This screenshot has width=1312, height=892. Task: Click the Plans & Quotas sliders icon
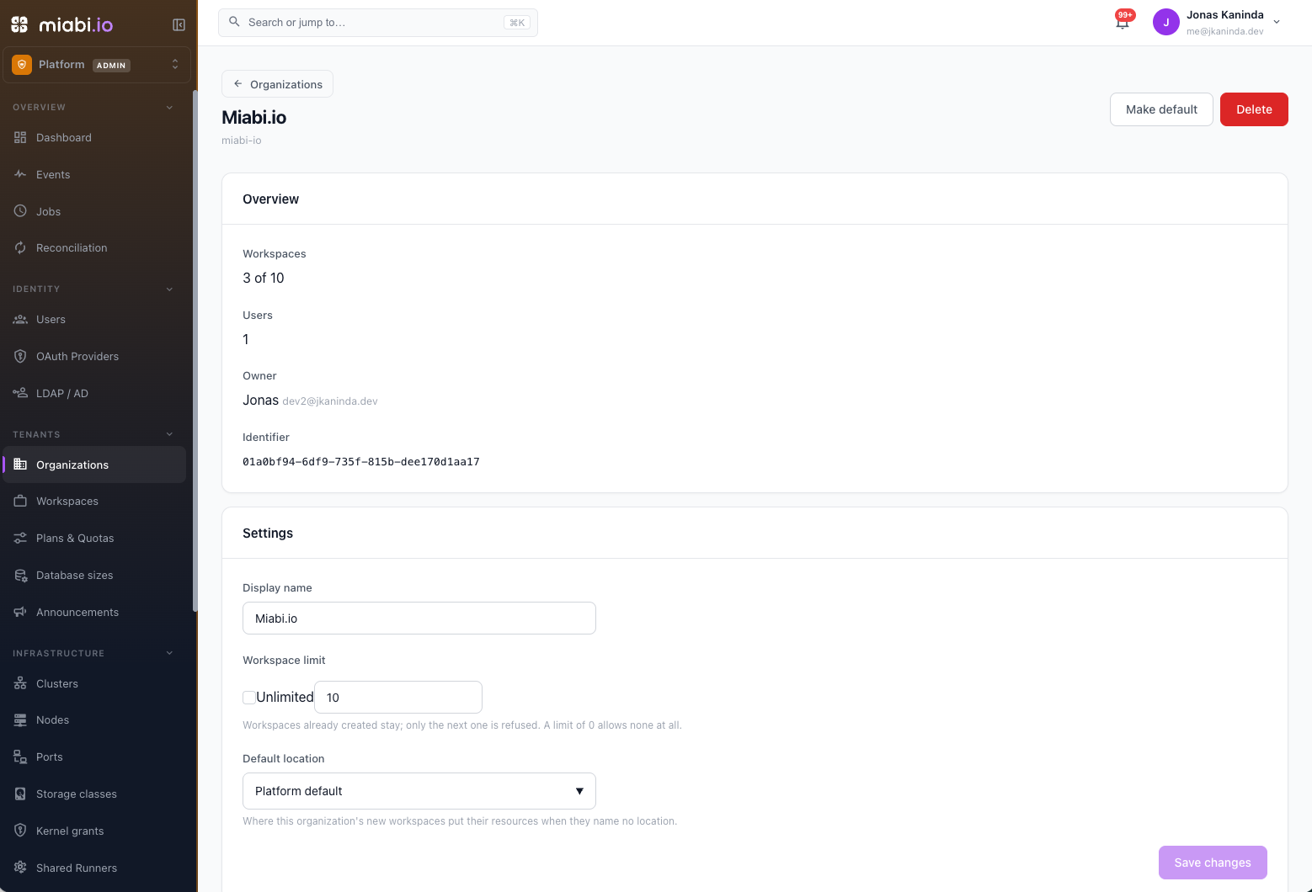click(x=20, y=538)
